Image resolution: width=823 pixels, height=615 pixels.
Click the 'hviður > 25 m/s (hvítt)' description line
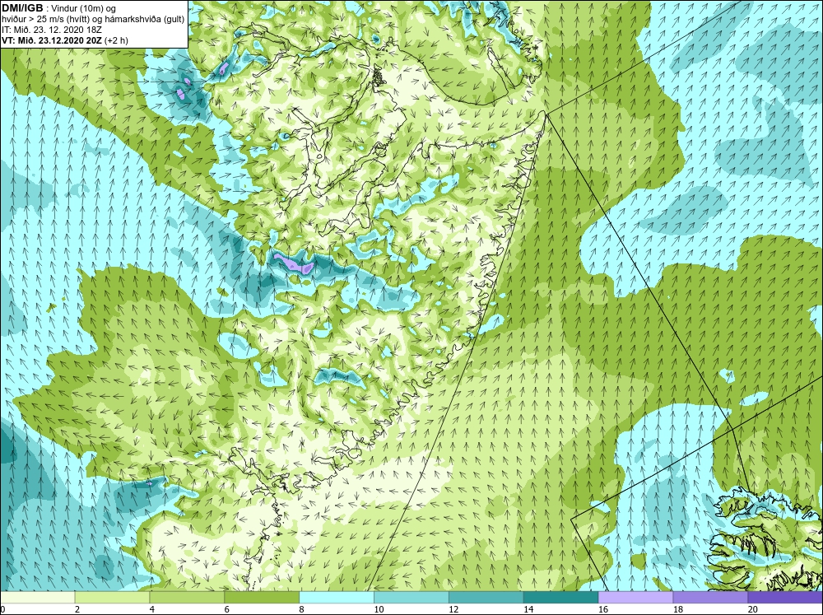click(x=94, y=20)
